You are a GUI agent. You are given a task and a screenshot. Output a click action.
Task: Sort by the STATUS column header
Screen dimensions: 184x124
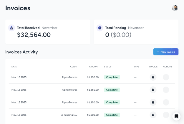[x=108, y=67]
